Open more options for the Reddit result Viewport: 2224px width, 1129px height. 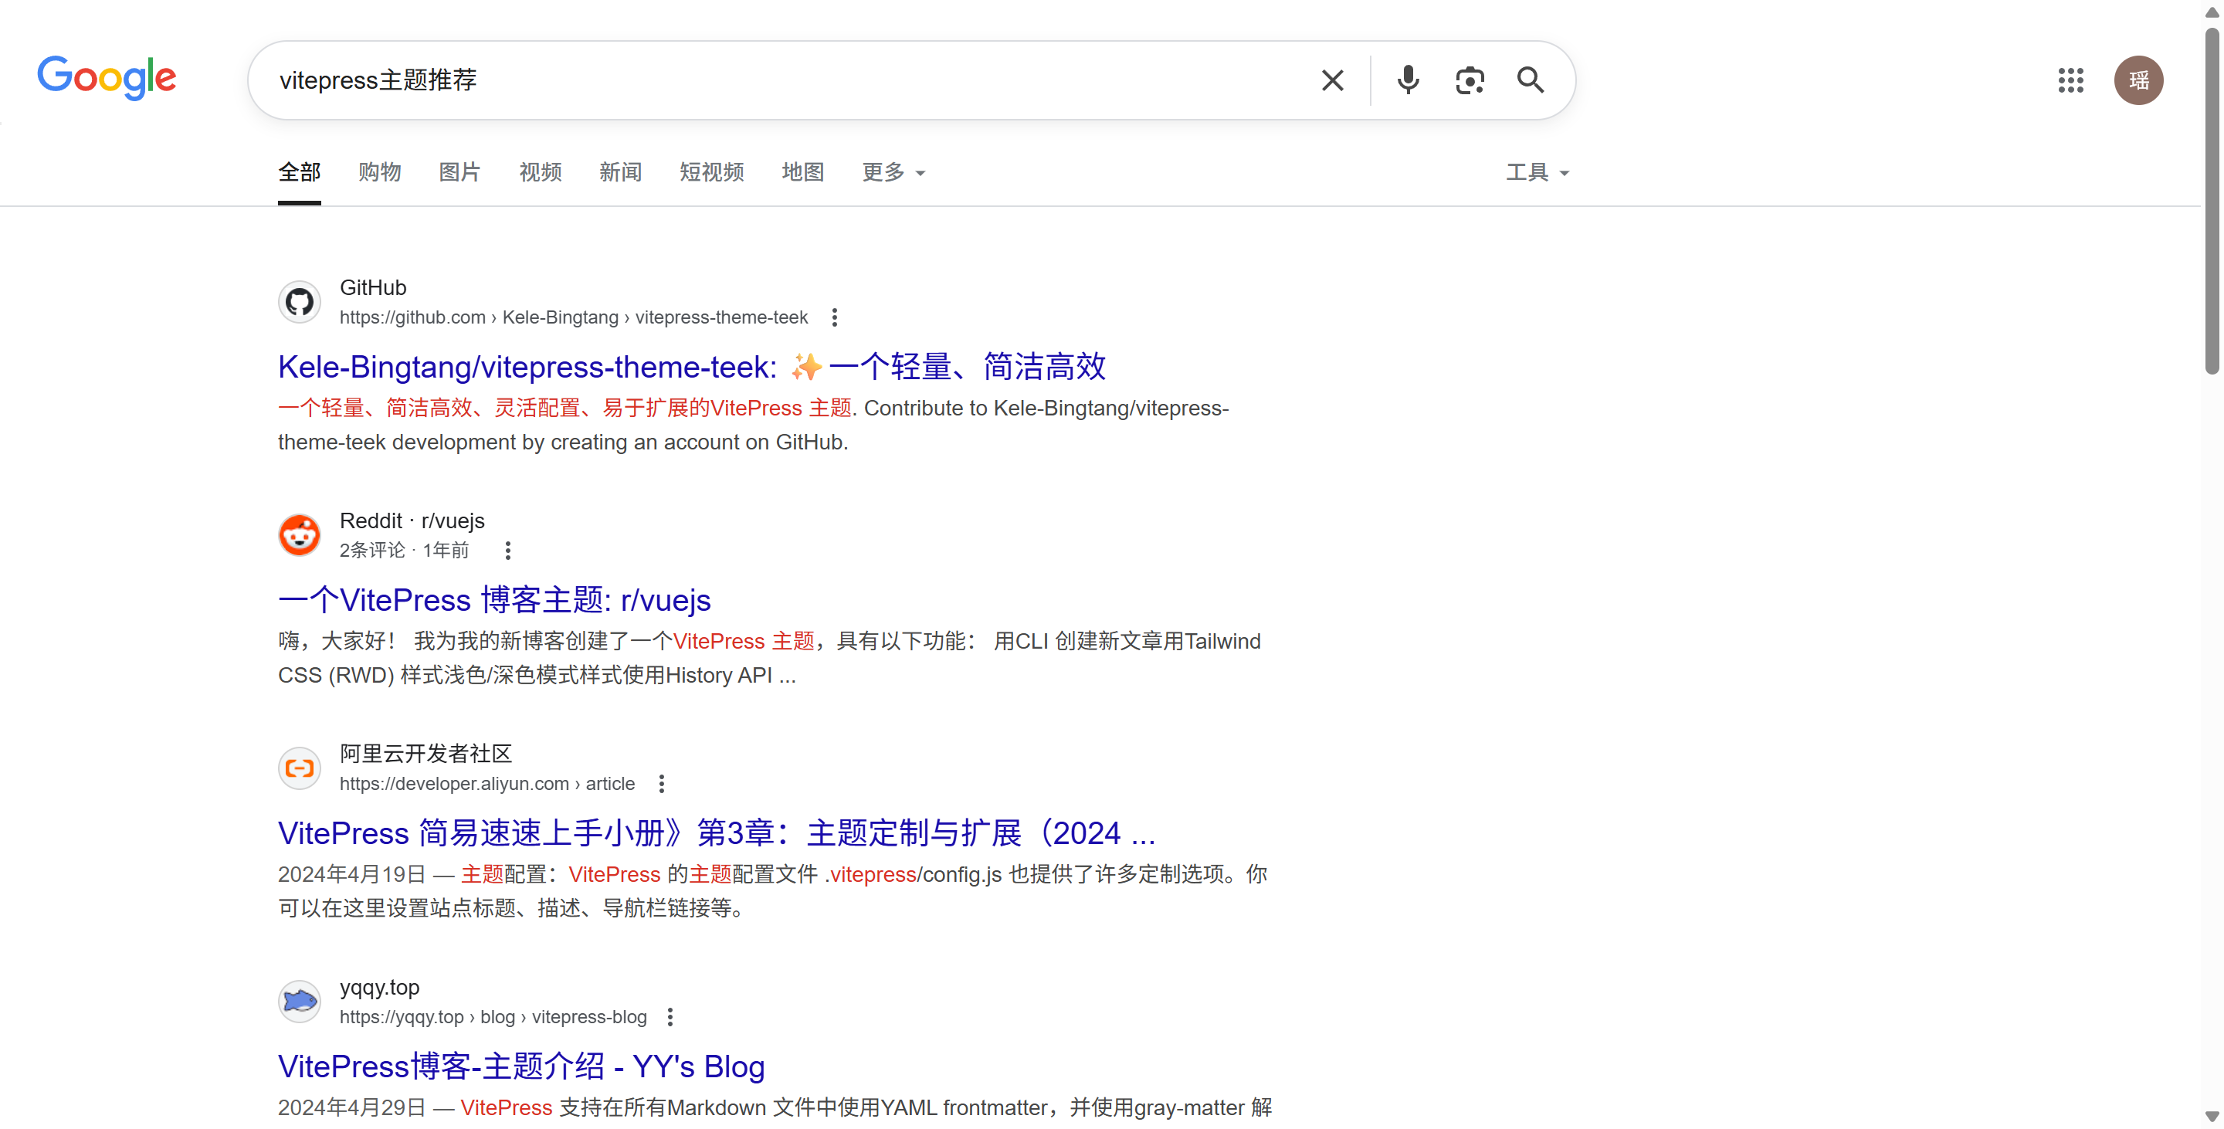[507, 551]
